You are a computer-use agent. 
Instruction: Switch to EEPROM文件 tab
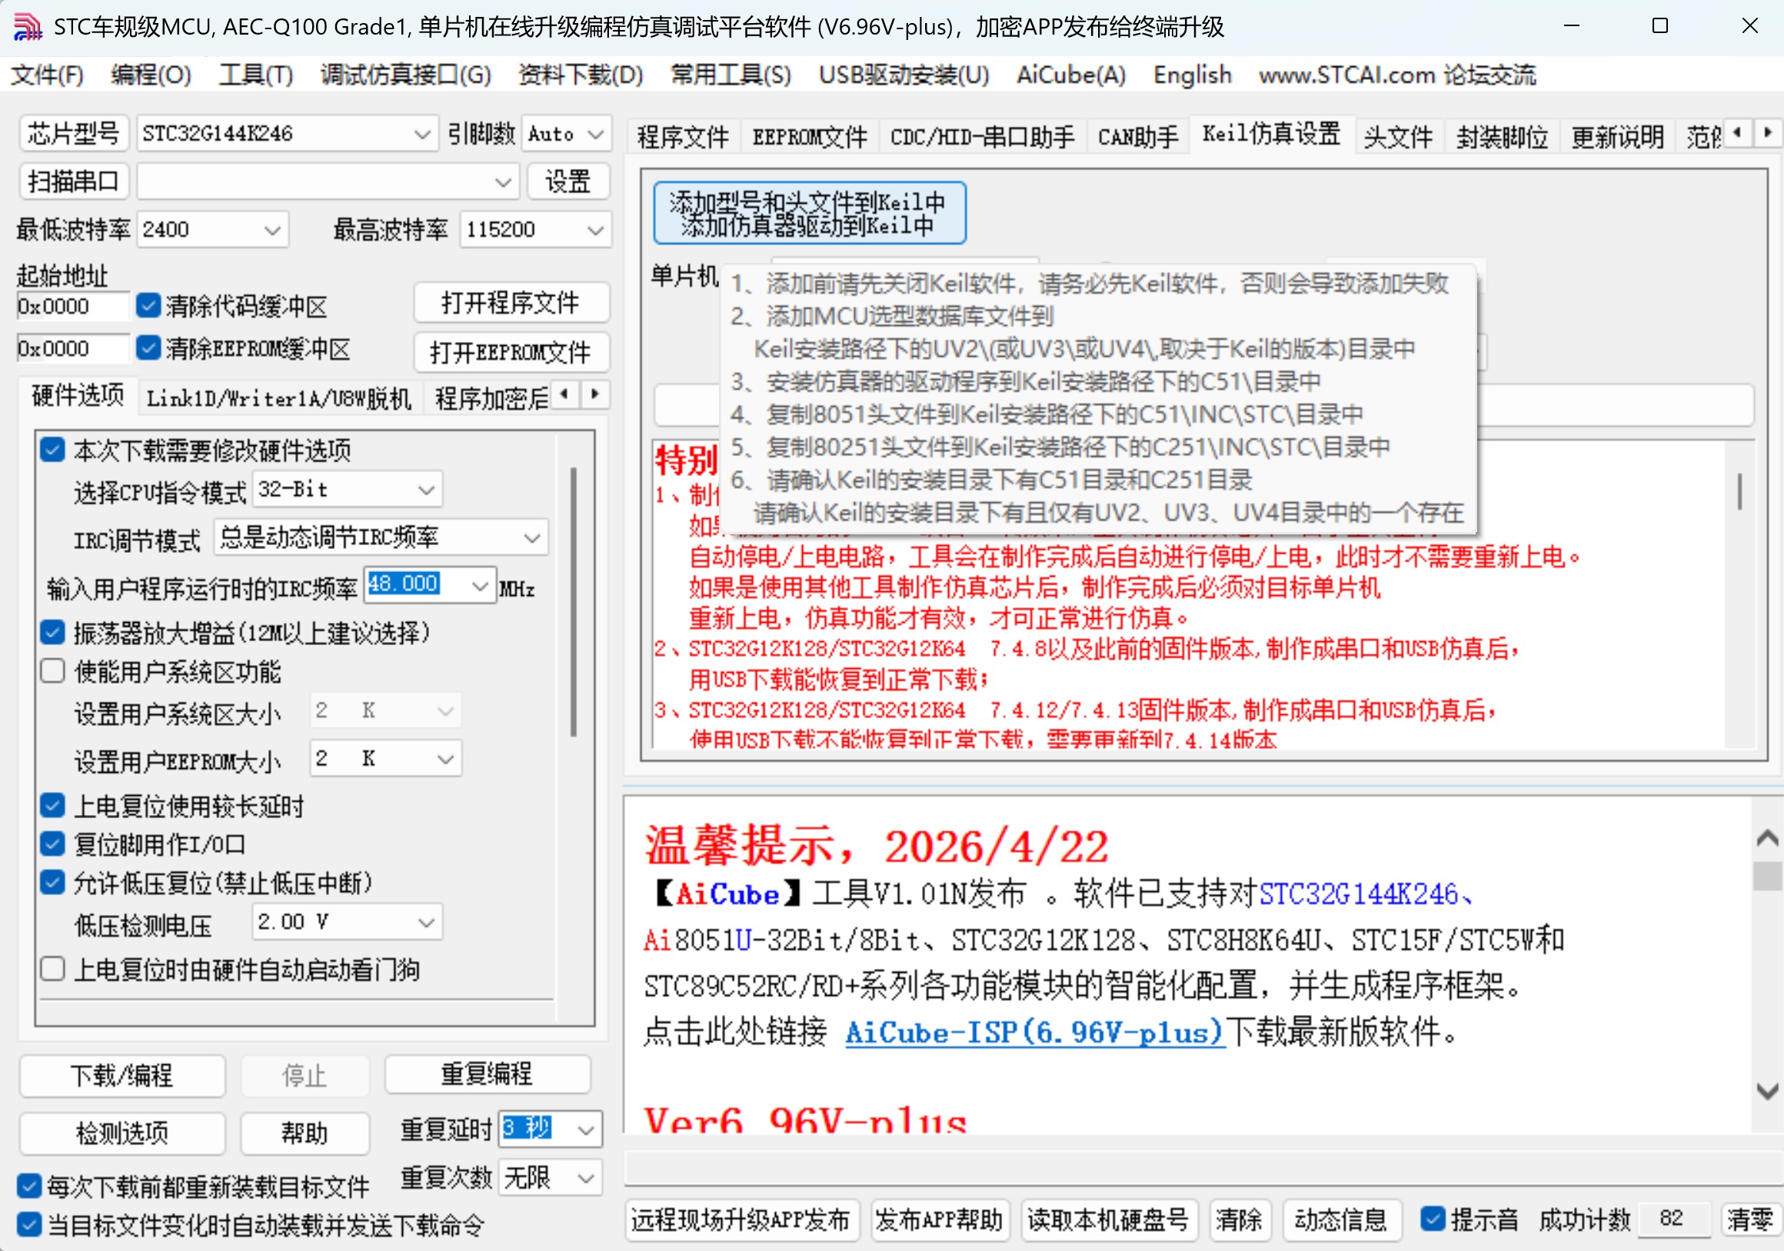(809, 137)
